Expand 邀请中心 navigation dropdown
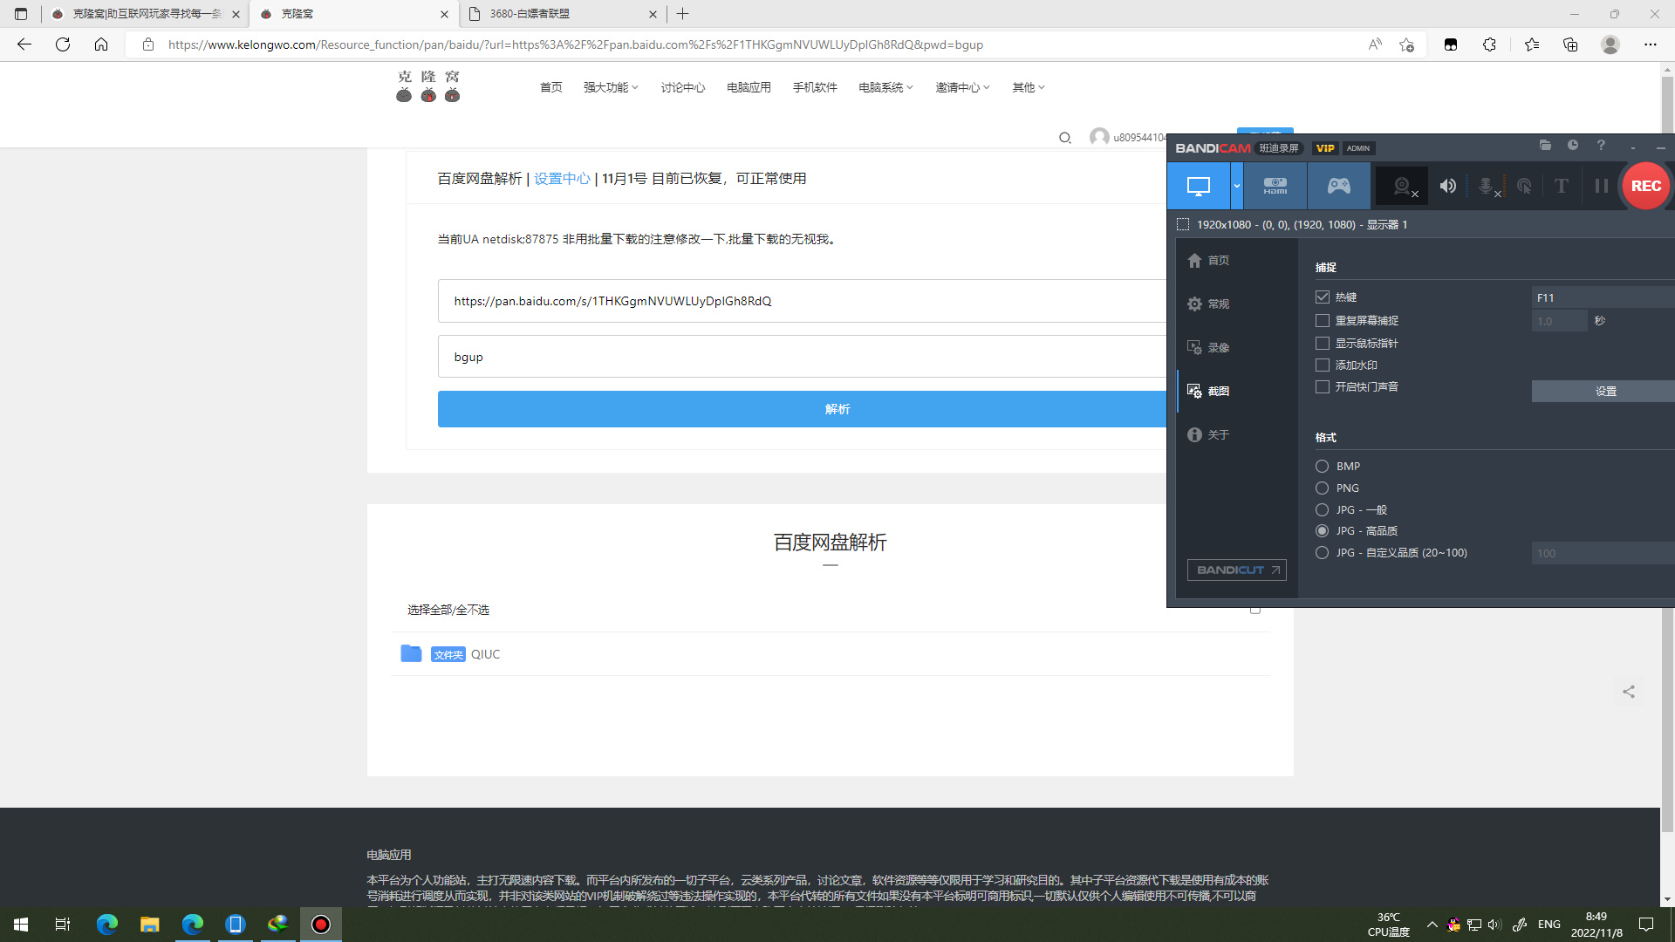Screen dimensions: 1675x942 (x=962, y=87)
